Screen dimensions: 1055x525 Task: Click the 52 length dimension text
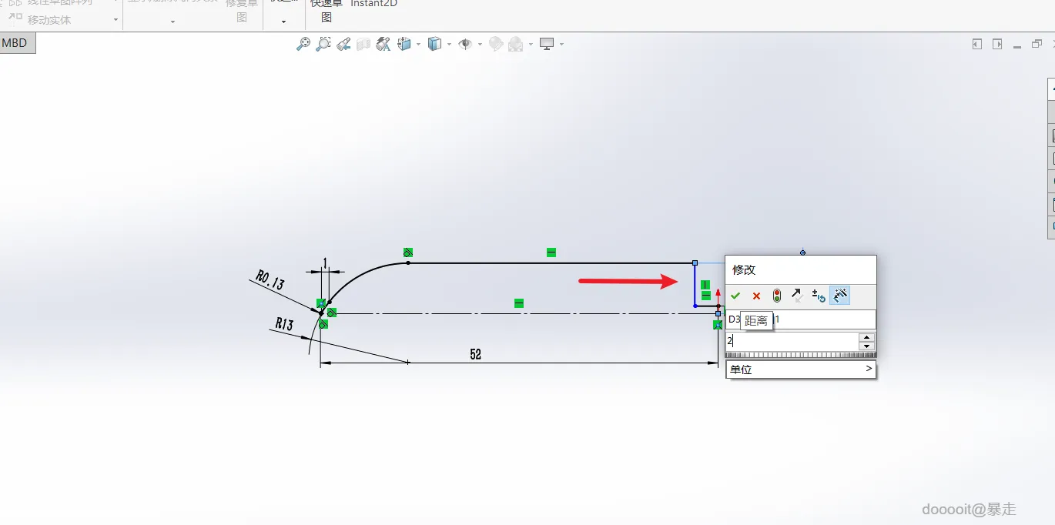click(476, 354)
